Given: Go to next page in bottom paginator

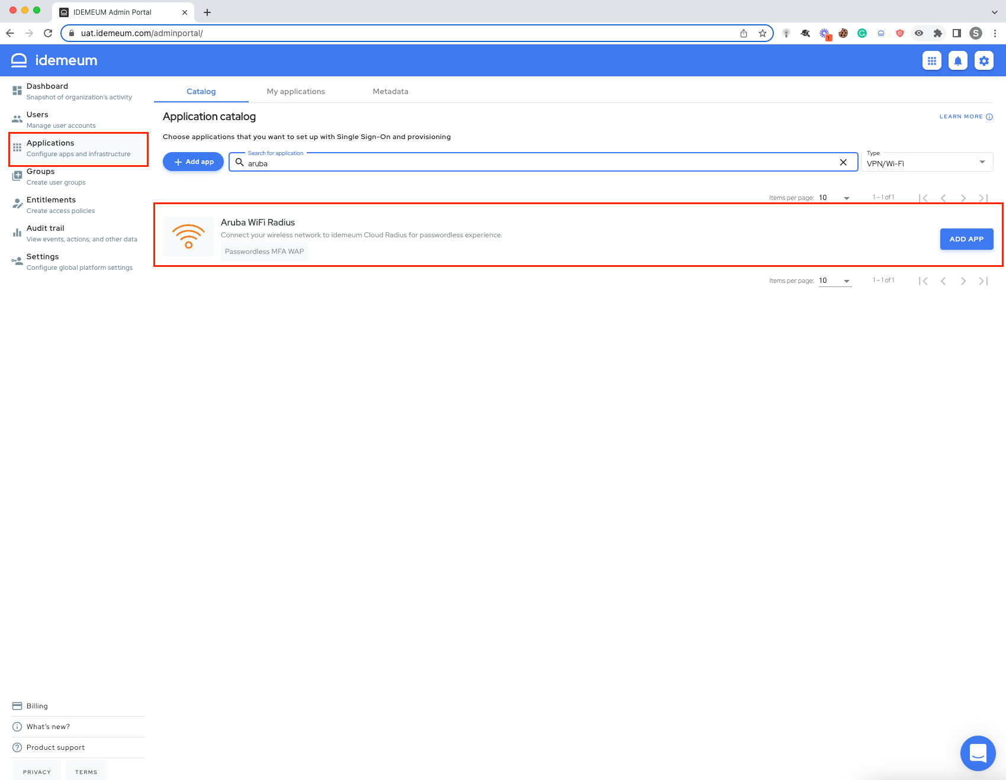Looking at the screenshot, I should pos(963,281).
